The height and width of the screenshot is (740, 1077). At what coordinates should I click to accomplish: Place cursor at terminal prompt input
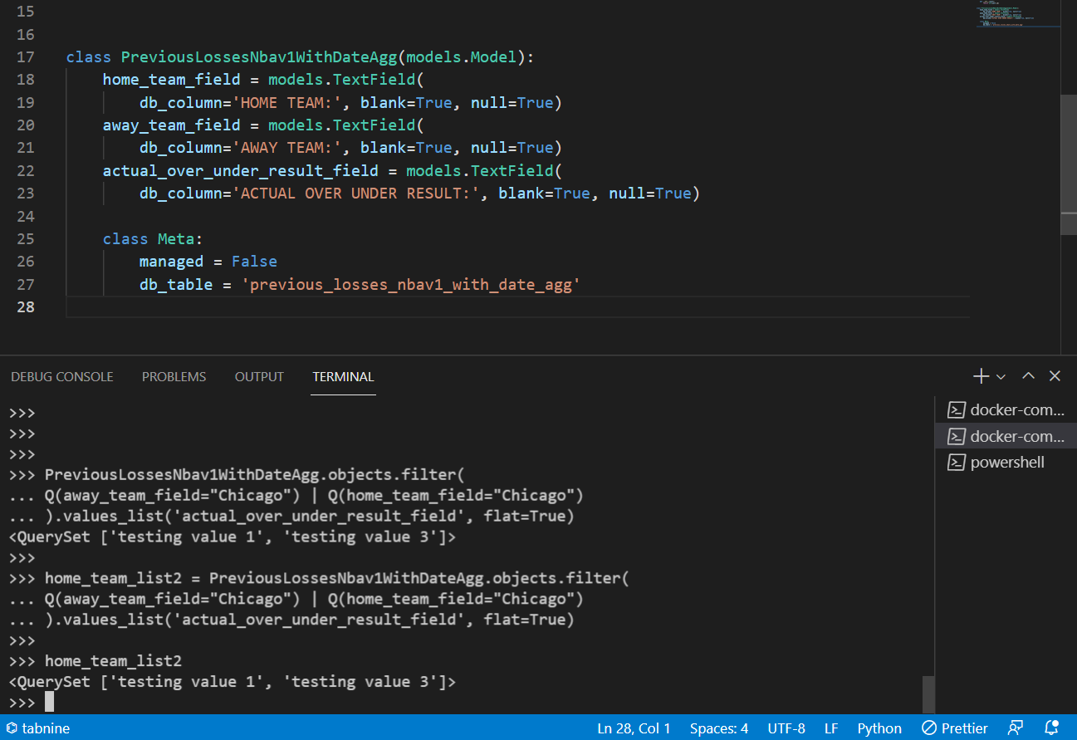point(50,703)
